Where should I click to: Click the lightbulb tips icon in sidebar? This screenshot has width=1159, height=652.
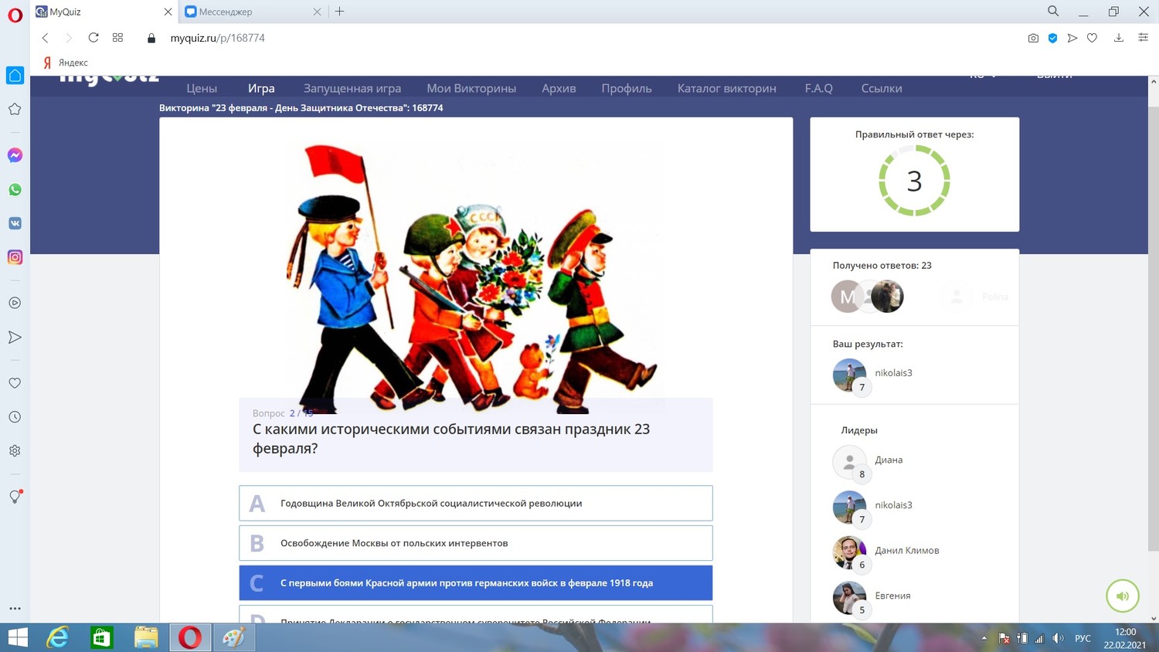[15, 497]
